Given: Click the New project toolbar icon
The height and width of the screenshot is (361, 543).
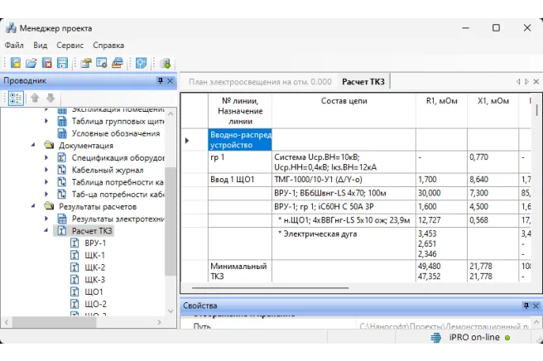Looking at the screenshot, I should (x=16, y=63).
